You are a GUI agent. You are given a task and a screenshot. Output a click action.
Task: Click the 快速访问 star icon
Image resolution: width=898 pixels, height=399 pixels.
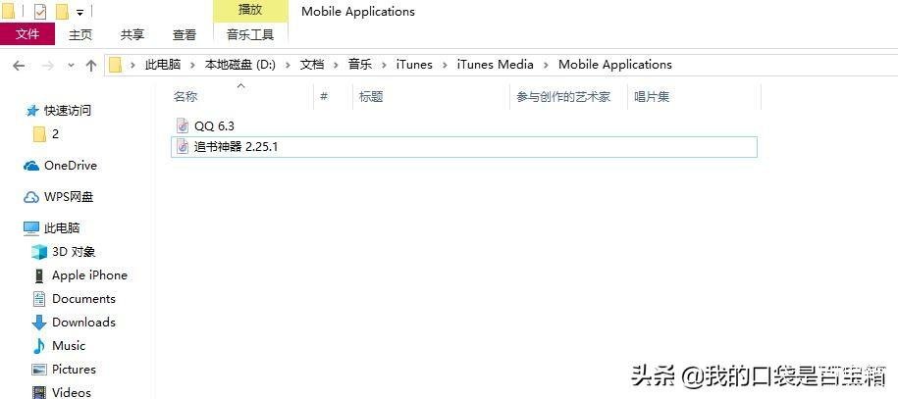click(32, 111)
